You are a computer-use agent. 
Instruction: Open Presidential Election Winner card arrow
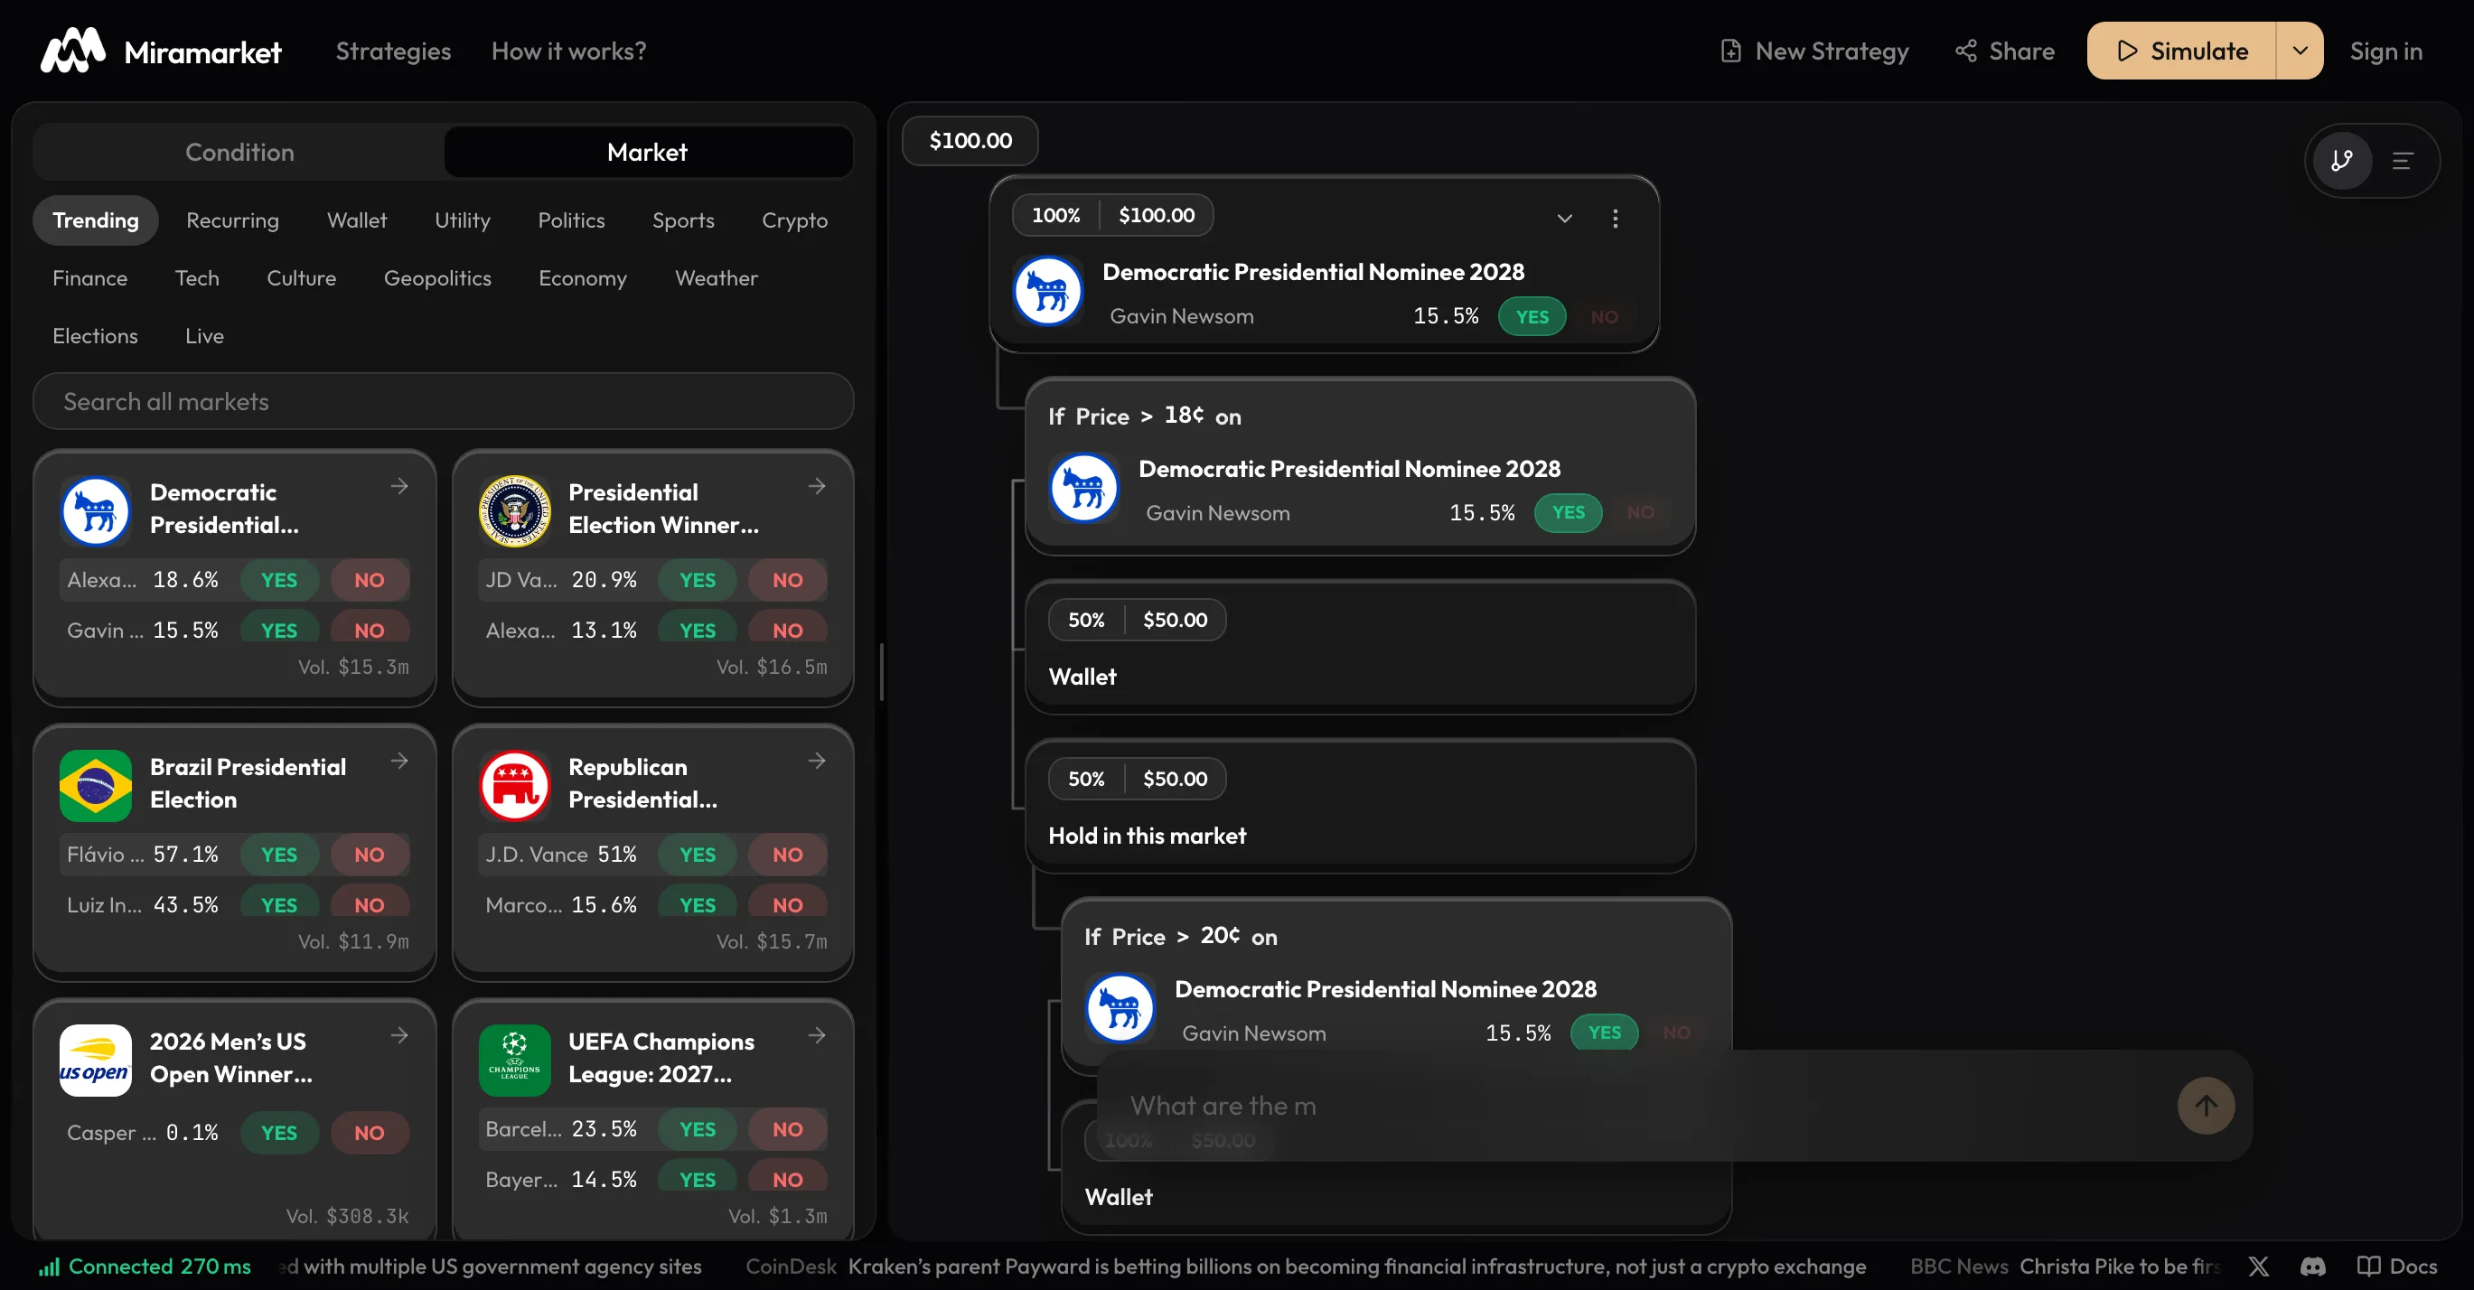point(816,487)
